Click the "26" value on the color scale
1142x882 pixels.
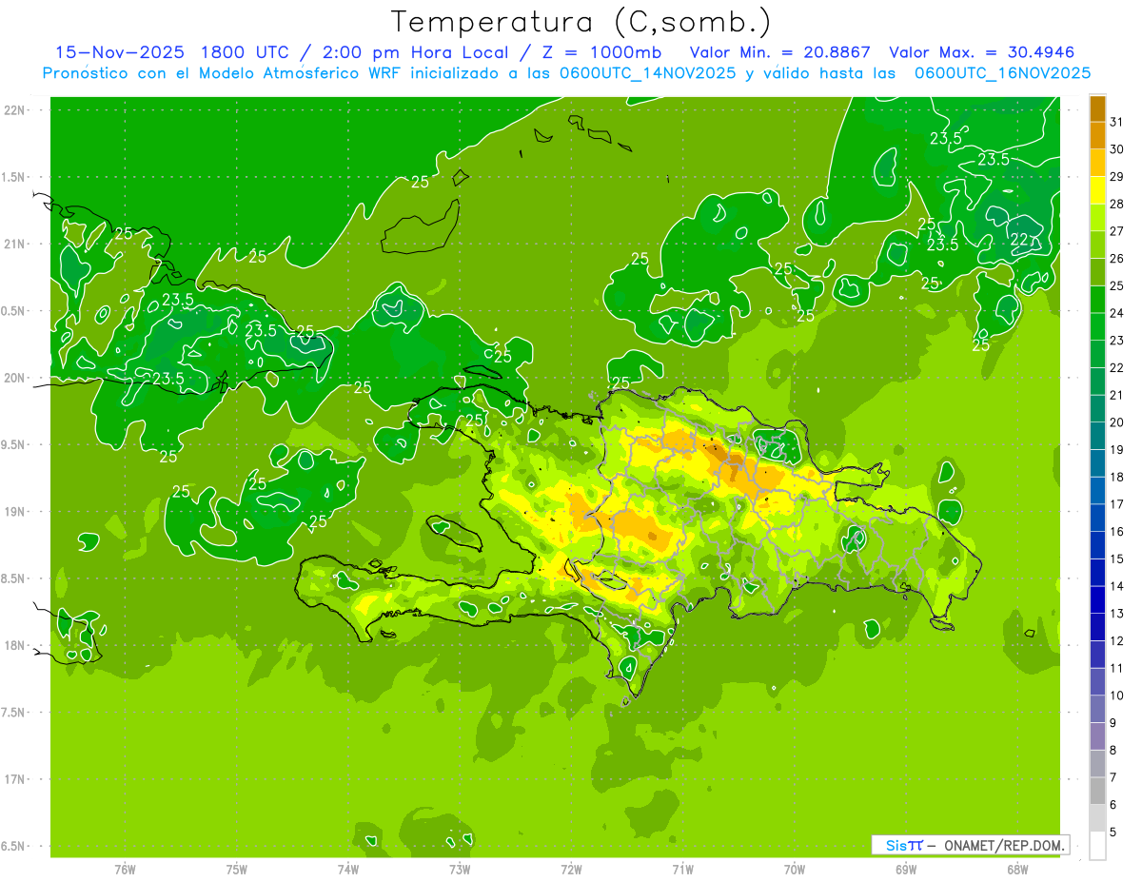(1117, 258)
